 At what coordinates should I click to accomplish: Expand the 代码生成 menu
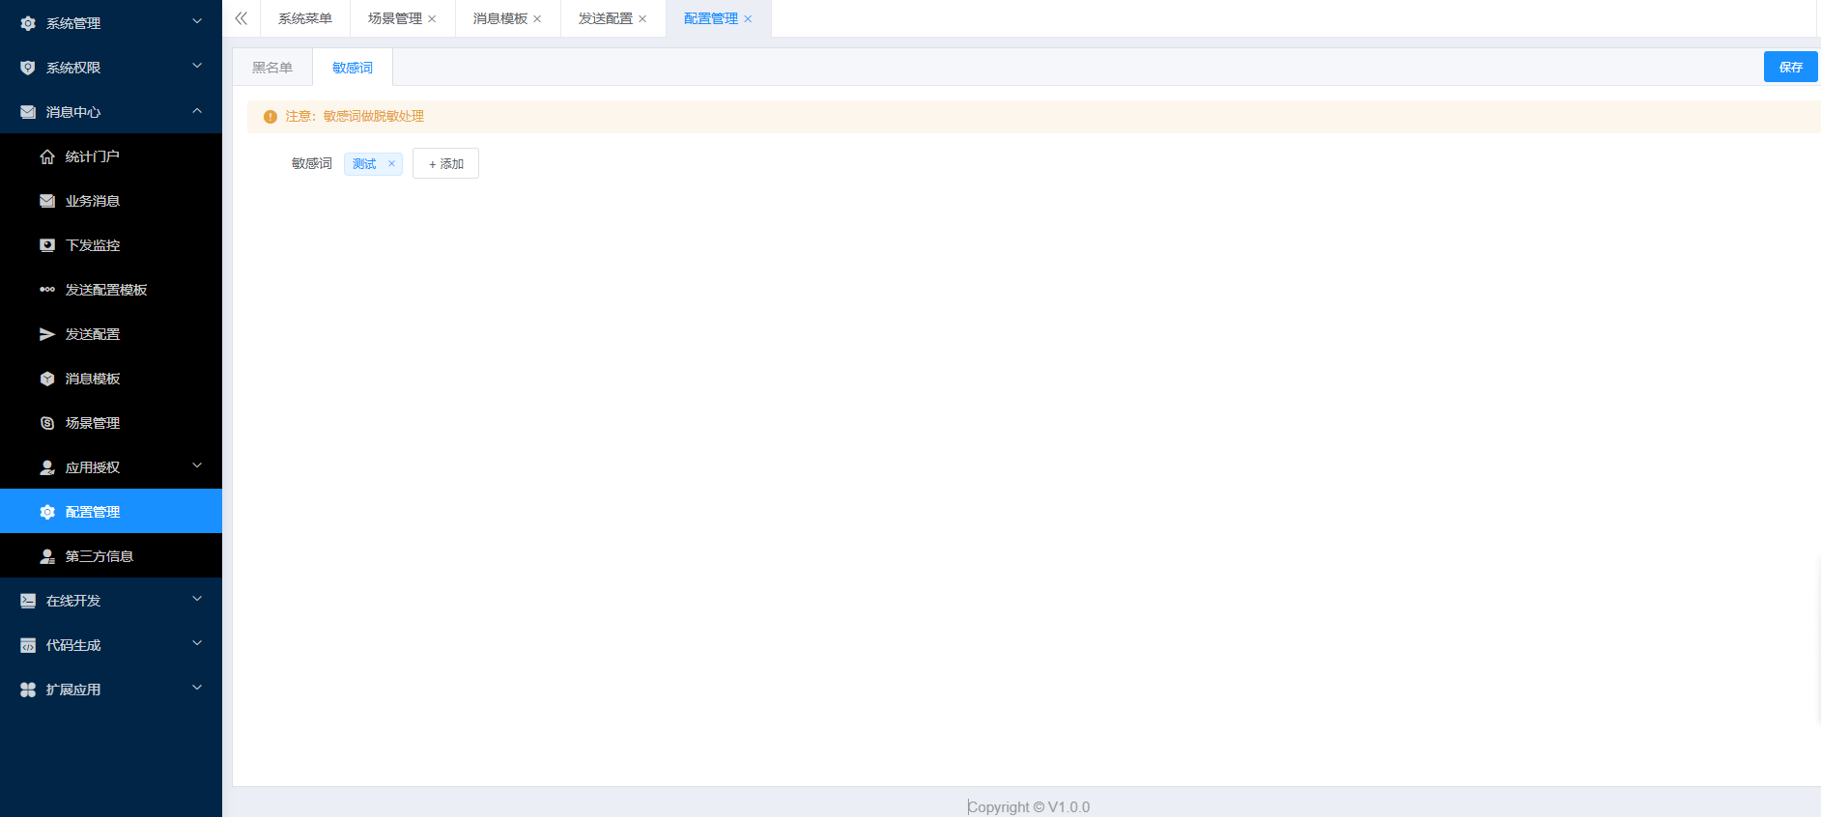coord(110,645)
